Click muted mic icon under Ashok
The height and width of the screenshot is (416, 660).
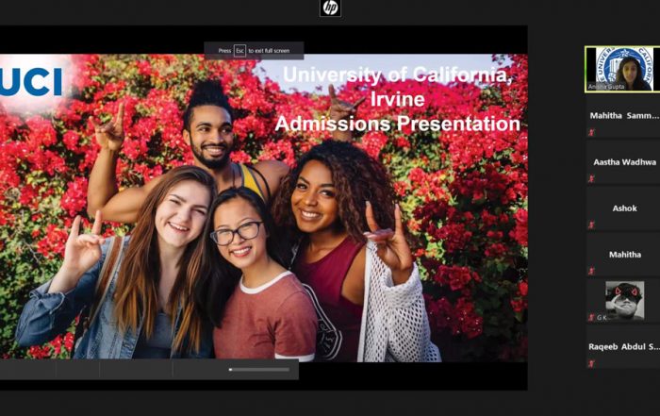point(591,225)
